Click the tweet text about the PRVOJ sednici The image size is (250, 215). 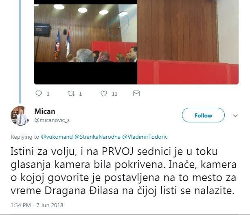tap(123, 171)
